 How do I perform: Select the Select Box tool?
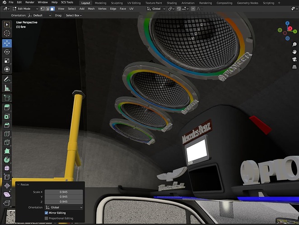(x=7, y=25)
